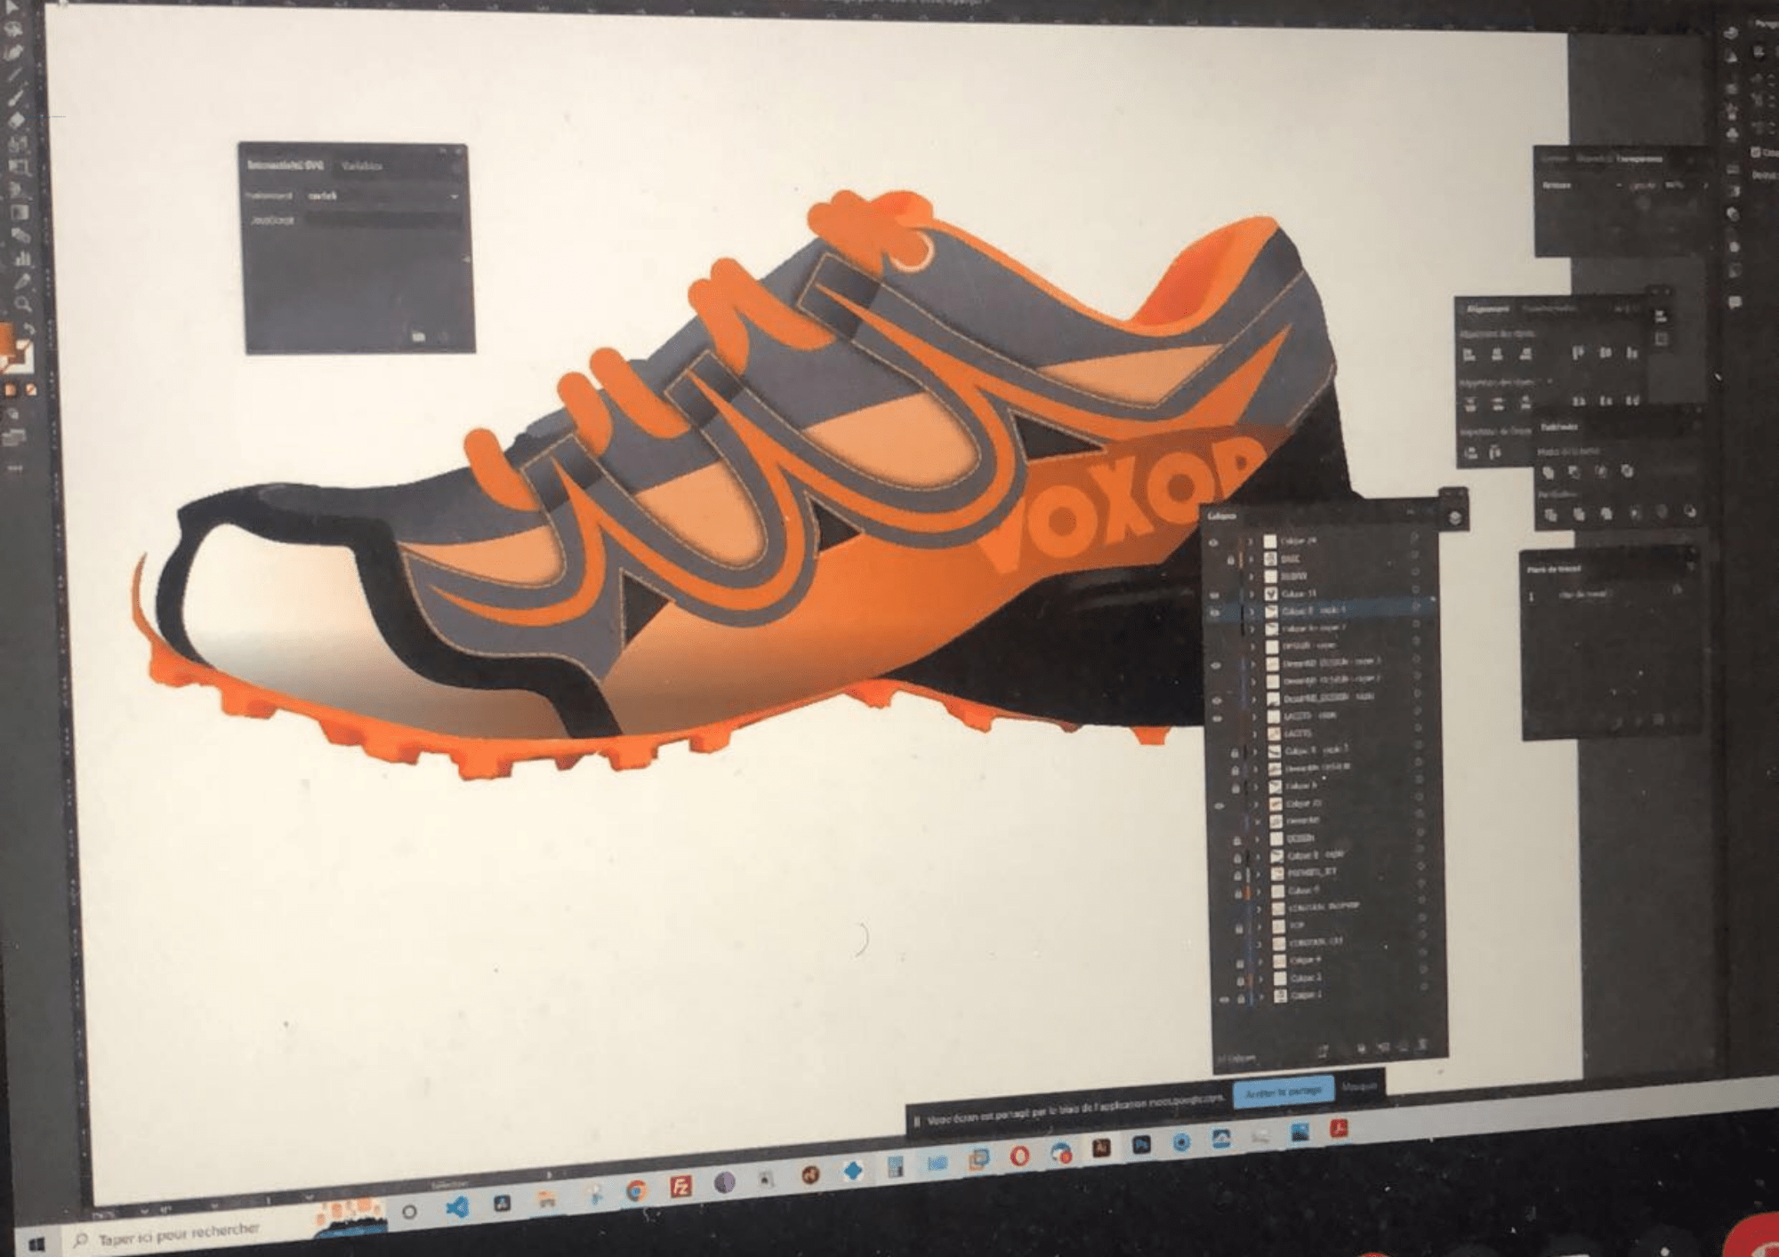
Task: Click horizontal align left icon in Alignement panel
Action: coord(1469,355)
